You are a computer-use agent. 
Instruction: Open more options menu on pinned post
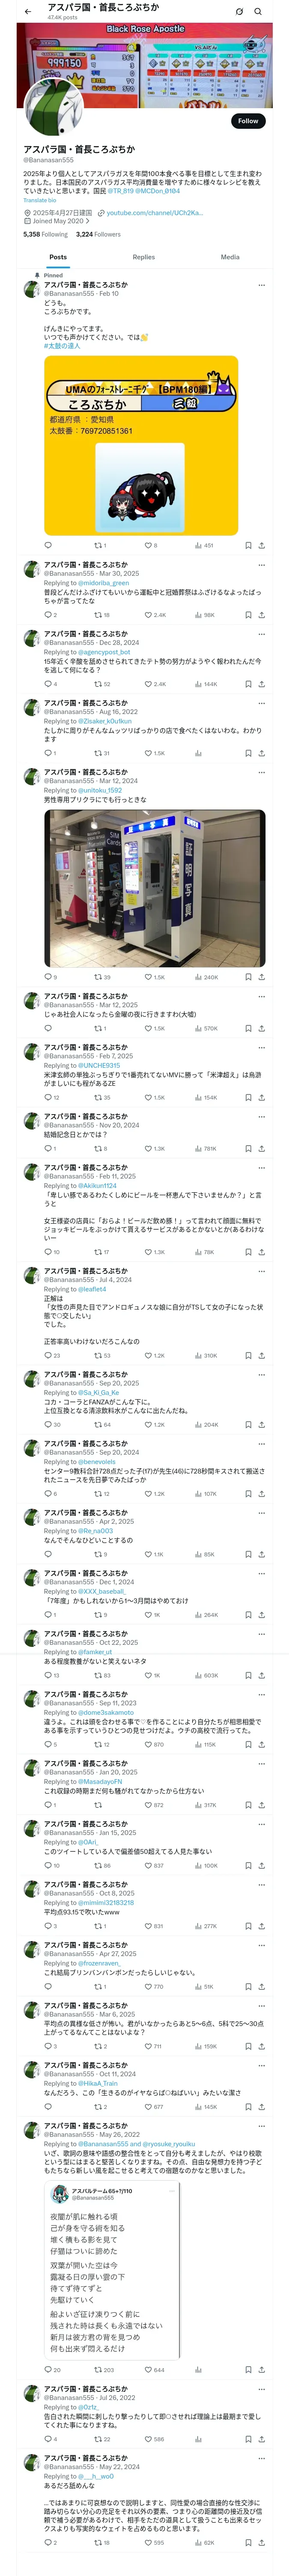coord(261,285)
